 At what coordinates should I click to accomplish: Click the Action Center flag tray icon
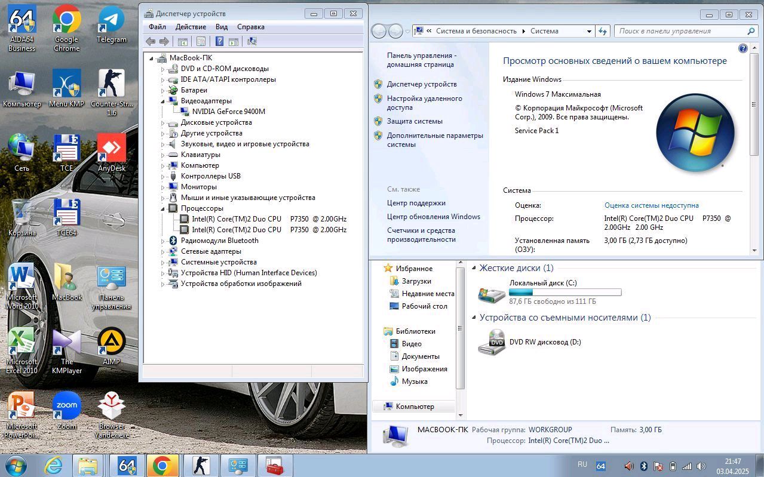click(658, 466)
